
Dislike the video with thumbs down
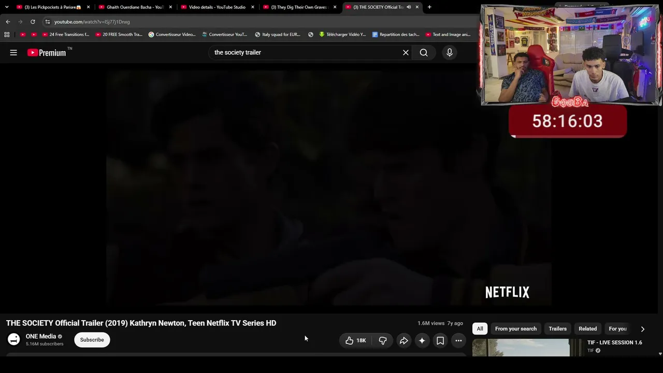(383, 340)
